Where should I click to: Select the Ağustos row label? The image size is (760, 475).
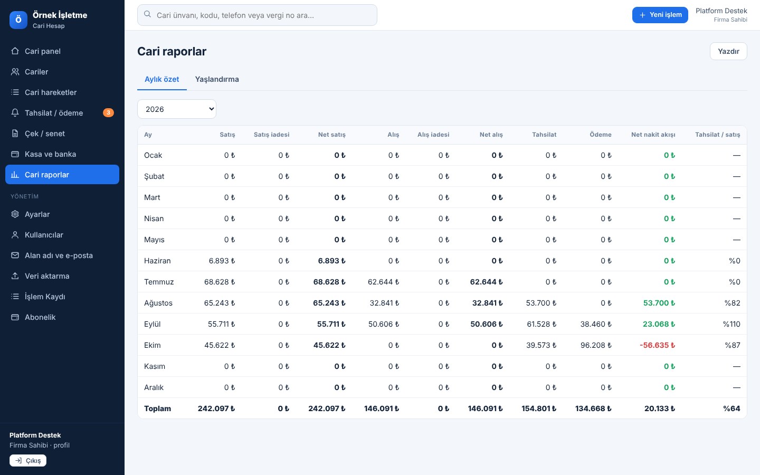[x=158, y=303]
